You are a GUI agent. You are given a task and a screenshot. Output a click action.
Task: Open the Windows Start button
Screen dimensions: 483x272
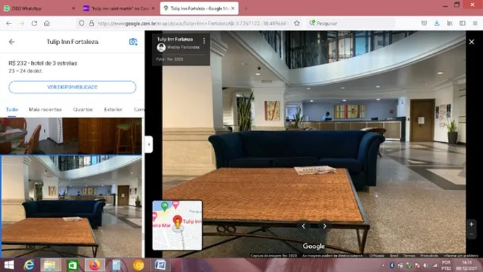pos(8,265)
